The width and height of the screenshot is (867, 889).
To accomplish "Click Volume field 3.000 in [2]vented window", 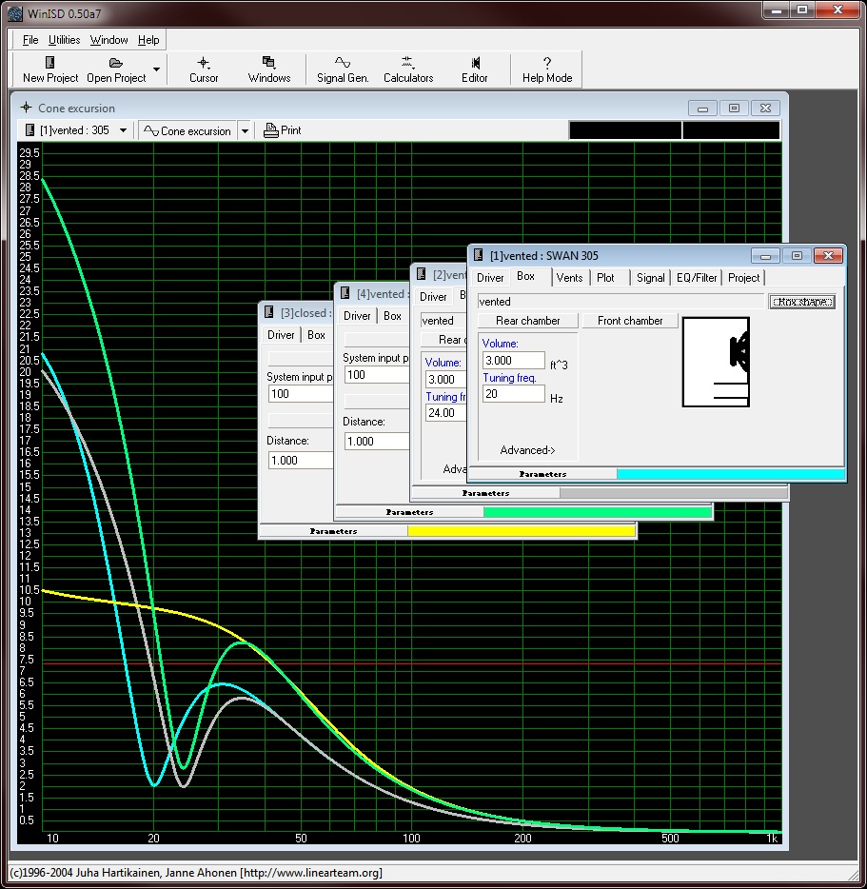I will [x=445, y=379].
